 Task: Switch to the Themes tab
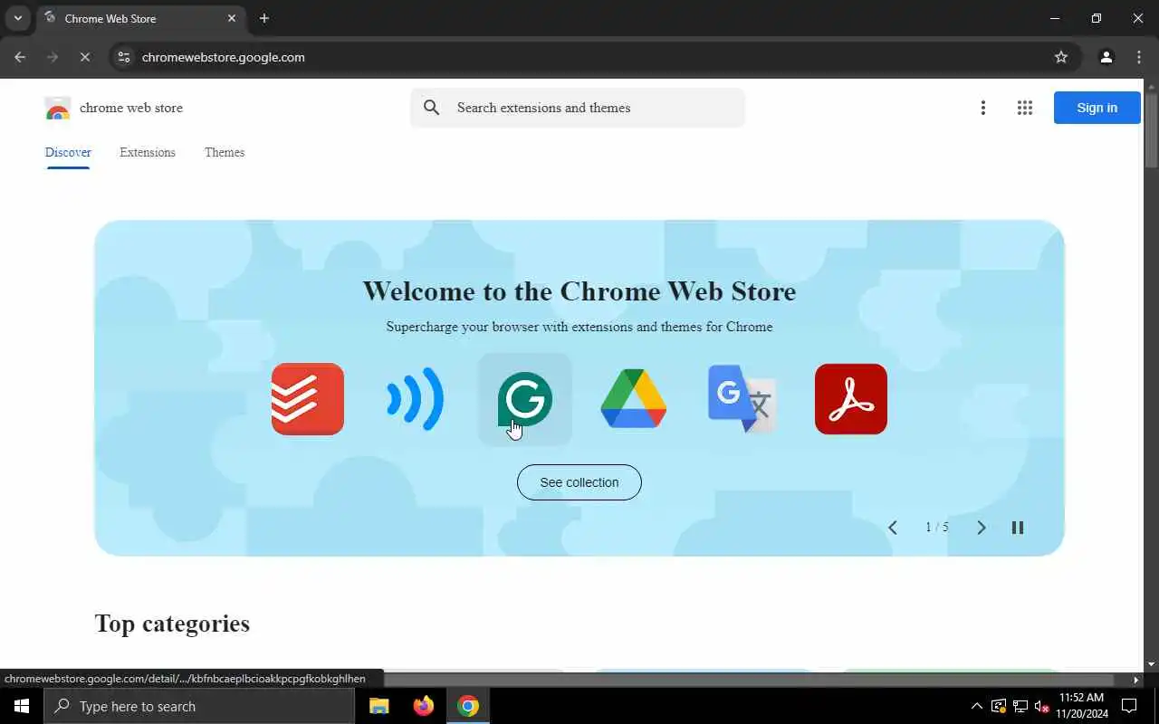tap(225, 152)
